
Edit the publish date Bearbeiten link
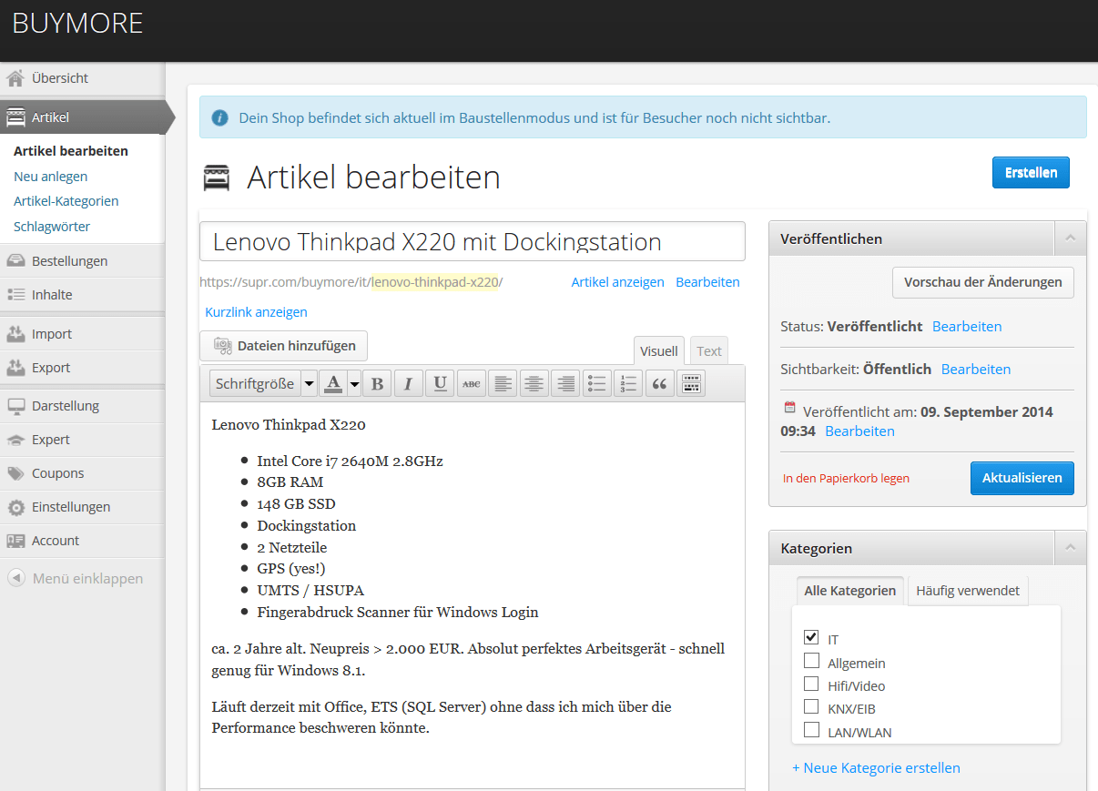[859, 431]
